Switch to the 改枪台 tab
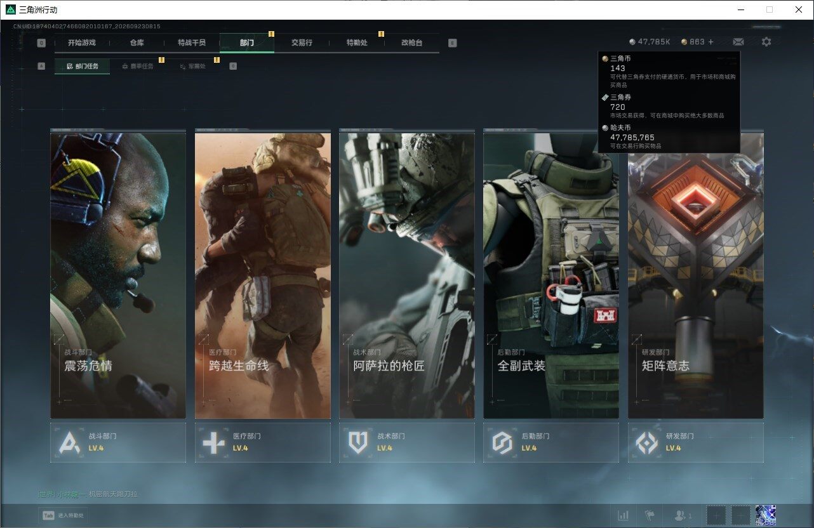Image resolution: width=814 pixels, height=528 pixels. point(411,43)
